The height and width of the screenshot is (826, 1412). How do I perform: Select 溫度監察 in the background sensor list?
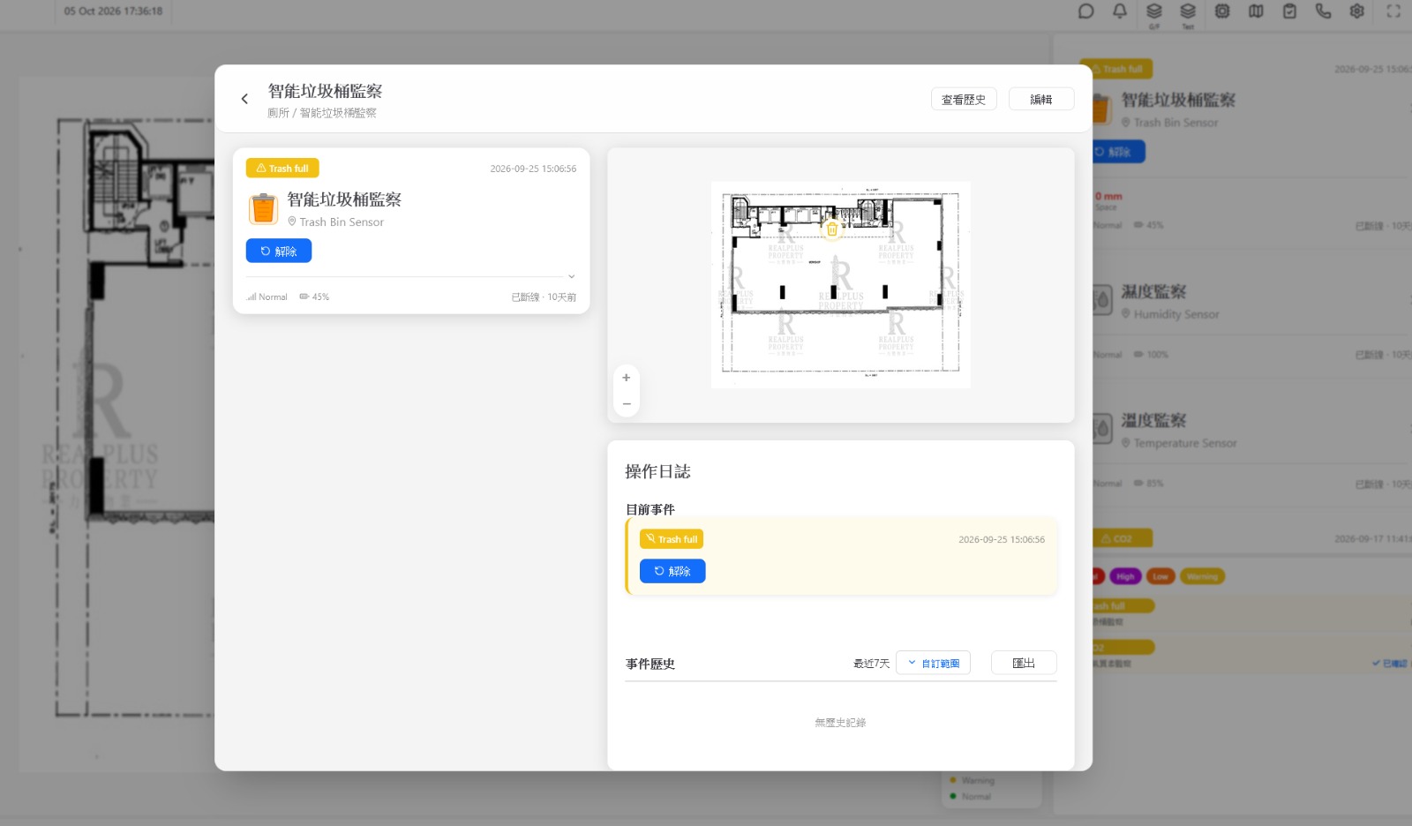point(1153,420)
